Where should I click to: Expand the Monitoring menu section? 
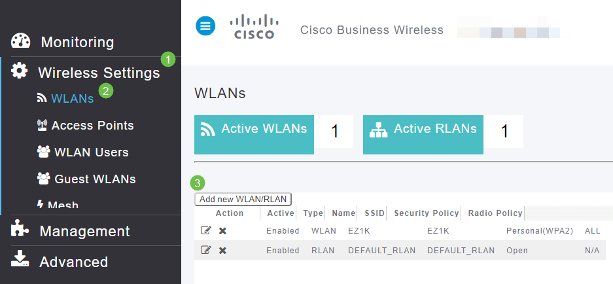(x=77, y=43)
